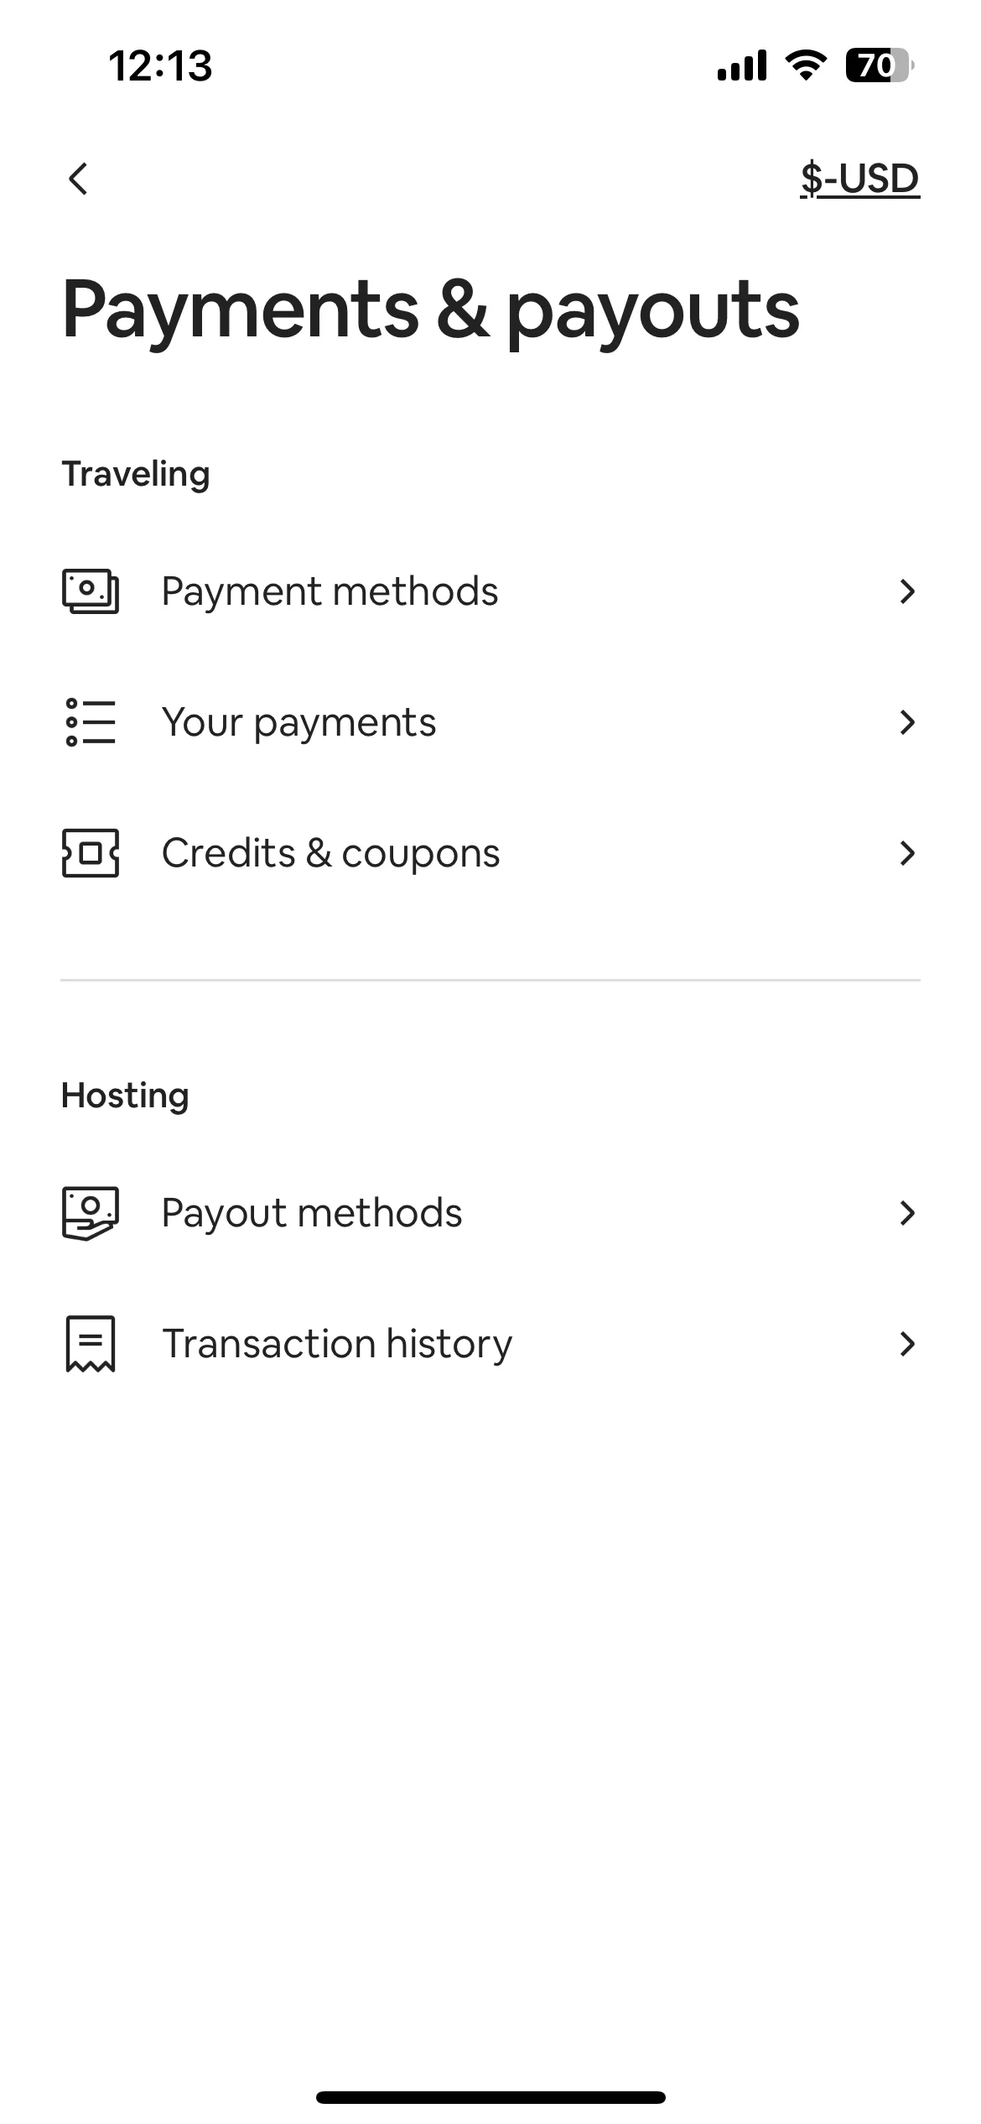Expand Credits & coupons chevron

tap(907, 853)
